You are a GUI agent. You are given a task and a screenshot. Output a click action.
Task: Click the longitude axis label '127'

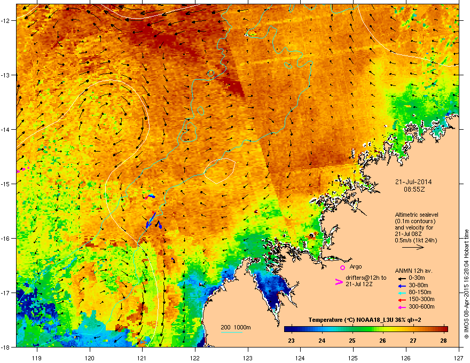tap(459, 358)
